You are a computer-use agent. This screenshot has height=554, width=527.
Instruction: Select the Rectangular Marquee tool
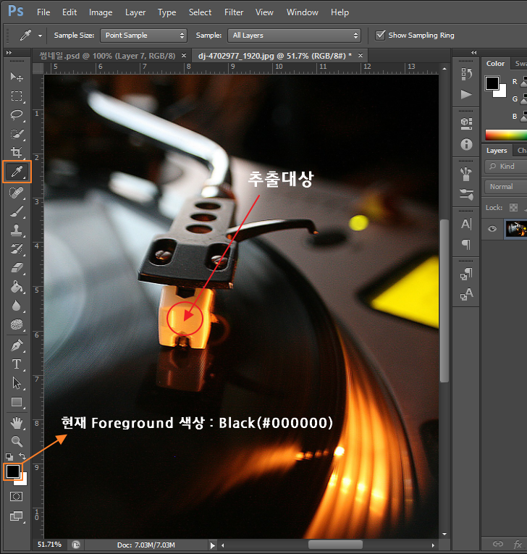[16, 96]
